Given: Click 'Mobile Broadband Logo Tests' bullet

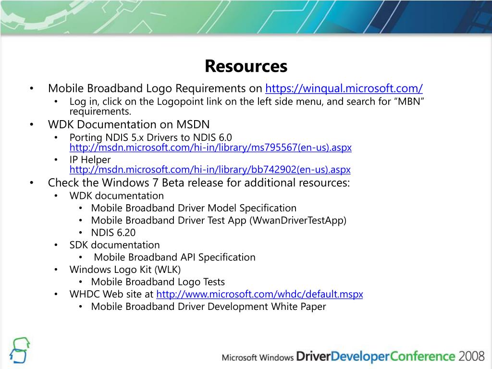Looking at the screenshot, I should tap(158, 282).
